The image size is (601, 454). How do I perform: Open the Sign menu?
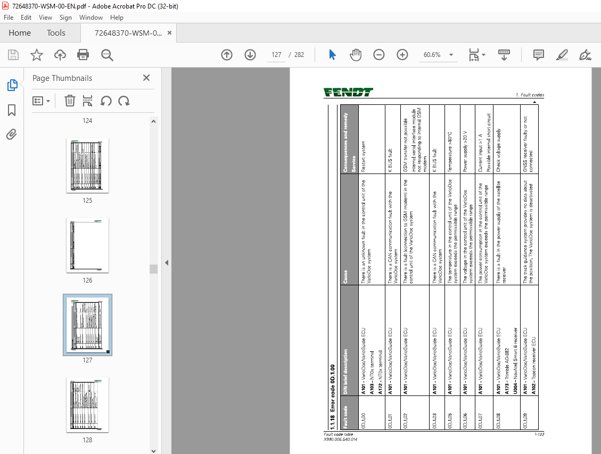click(x=65, y=17)
